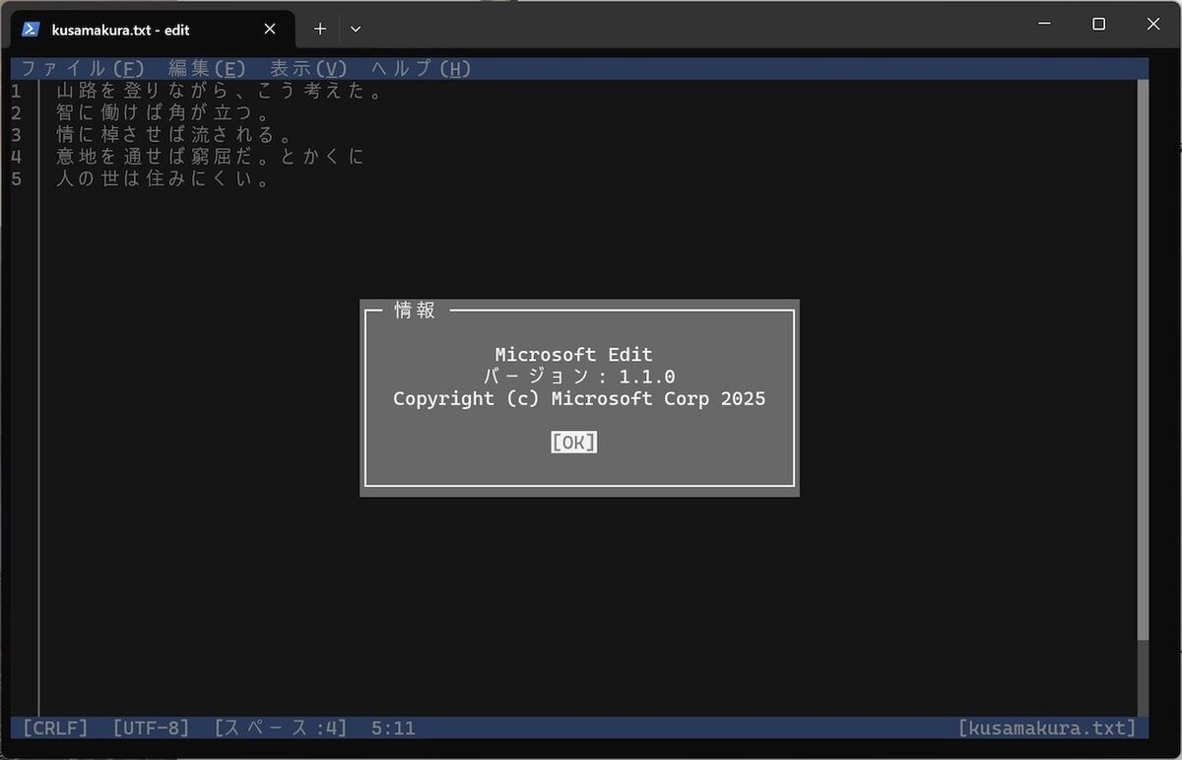The height and width of the screenshot is (760, 1182).
Task: Click the [CRLF] line ending indicator
Action: 55,728
